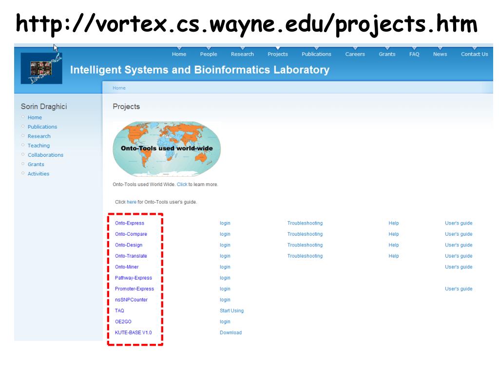The width and height of the screenshot is (499, 374).
Task: Click the Intelligent Systems and Bioinformatics Laboratory title
Action: pyautogui.click(x=200, y=70)
